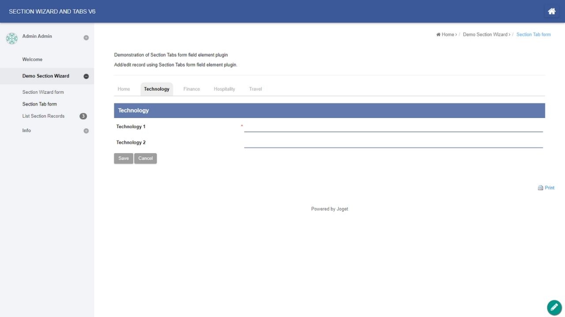The height and width of the screenshot is (317, 565).
Task: Focus the Technology 2 input field
Action: (393, 143)
